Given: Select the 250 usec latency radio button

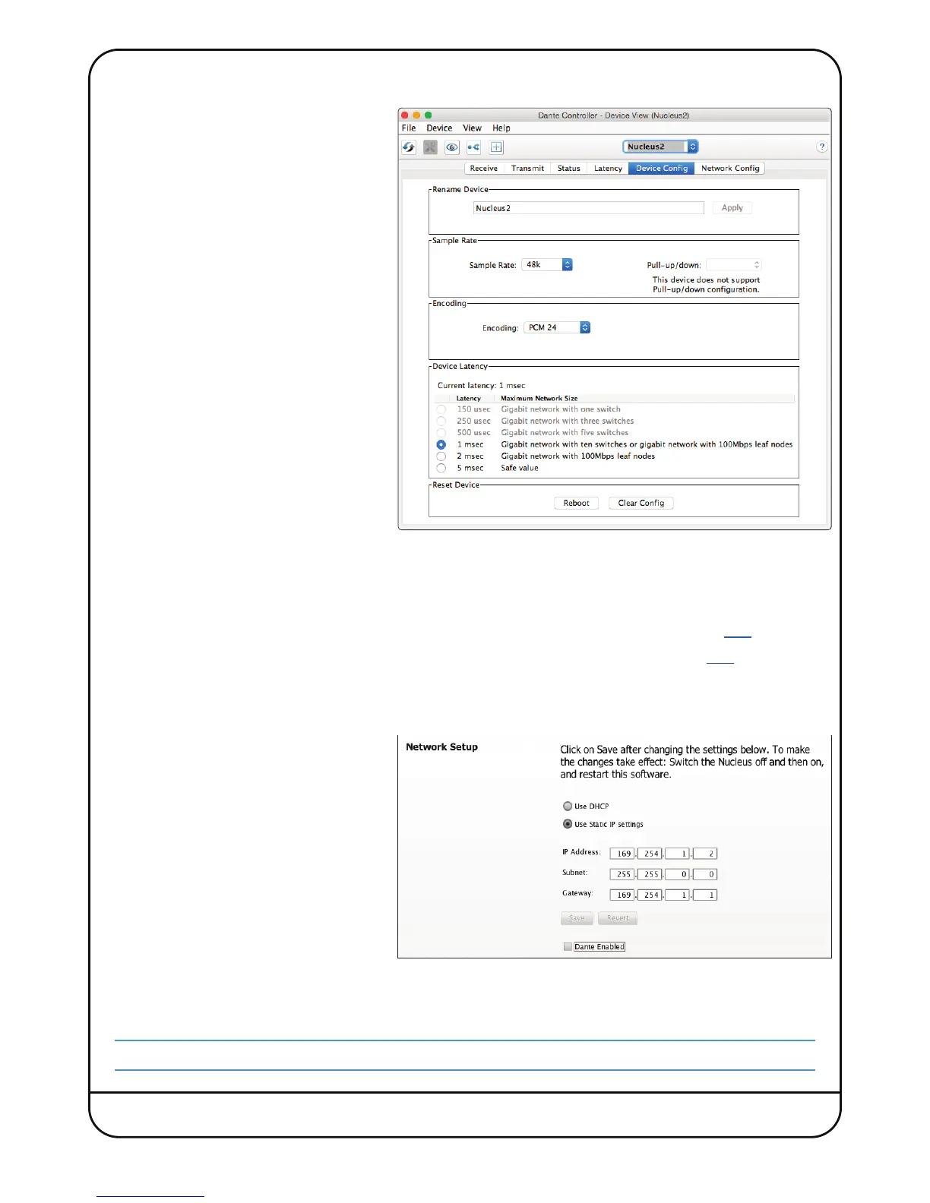Looking at the screenshot, I should (x=441, y=421).
